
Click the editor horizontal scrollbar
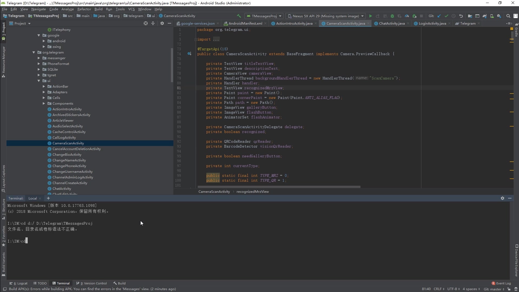point(279,187)
